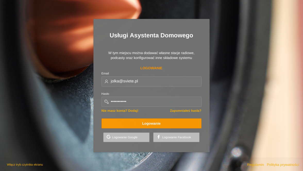Image resolution: width=303 pixels, height=171 pixels.
Task: Open the Zapomniałeś hasła? link
Action: pyautogui.click(x=186, y=111)
